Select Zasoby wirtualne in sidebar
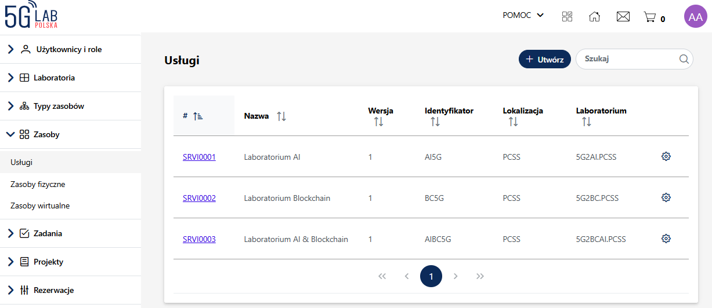712x308 pixels. (40, 206)
